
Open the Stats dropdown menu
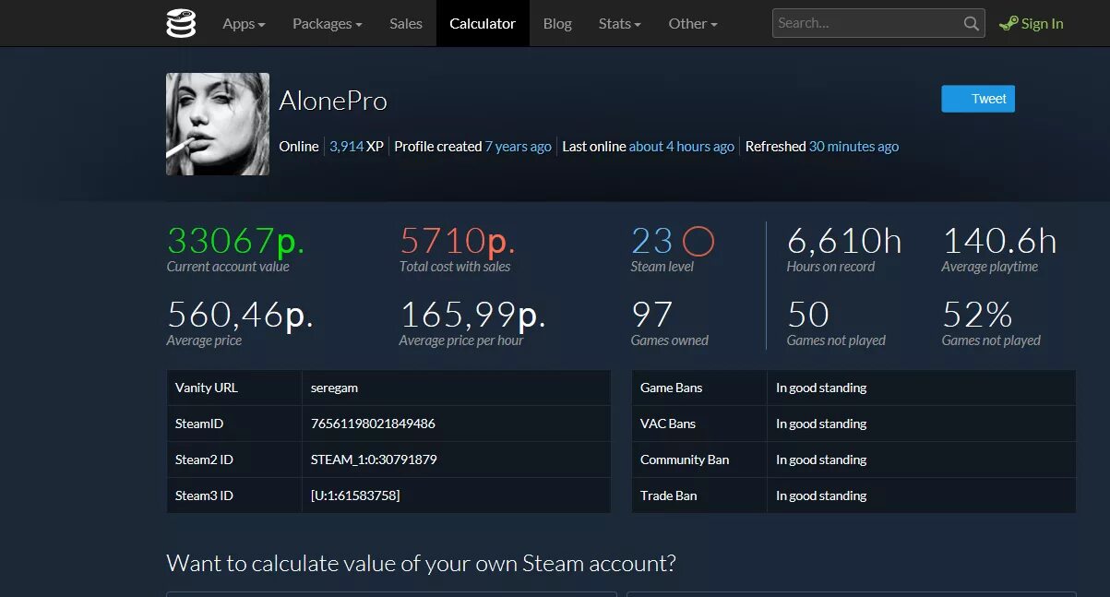coord(619,24)
